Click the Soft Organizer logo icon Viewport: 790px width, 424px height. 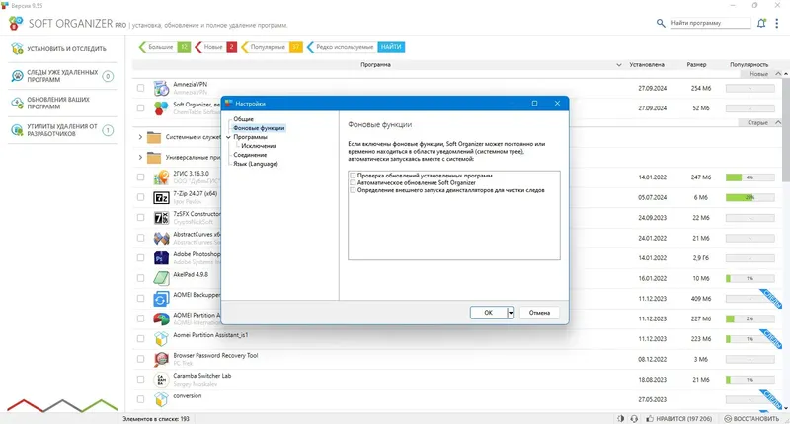(16, 23)
